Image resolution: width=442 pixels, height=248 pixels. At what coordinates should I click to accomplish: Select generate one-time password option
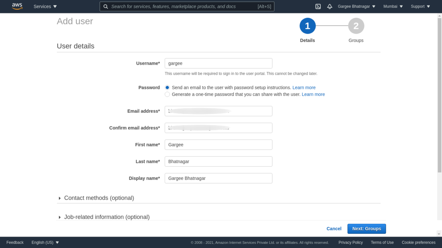tap(167, 94)
